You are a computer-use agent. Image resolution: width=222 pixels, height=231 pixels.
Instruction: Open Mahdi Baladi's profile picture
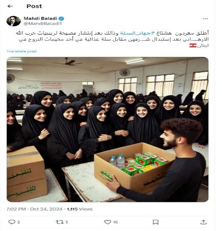click(14, 21)
